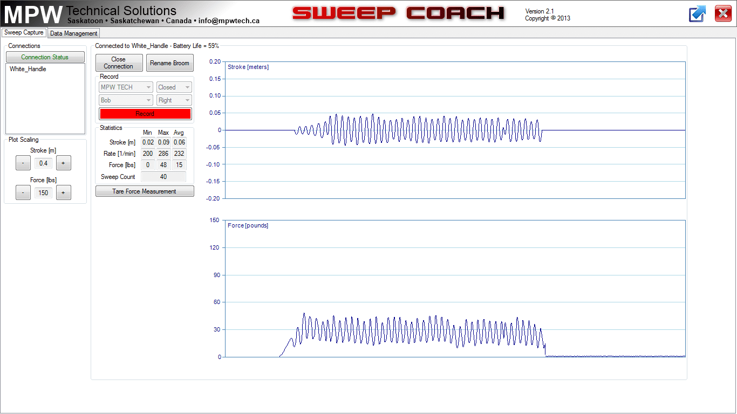Image resolution: width=737 pixels, height=414 pixels.
Task: Click the Stroke scale value field
Action: pos(43,163)
